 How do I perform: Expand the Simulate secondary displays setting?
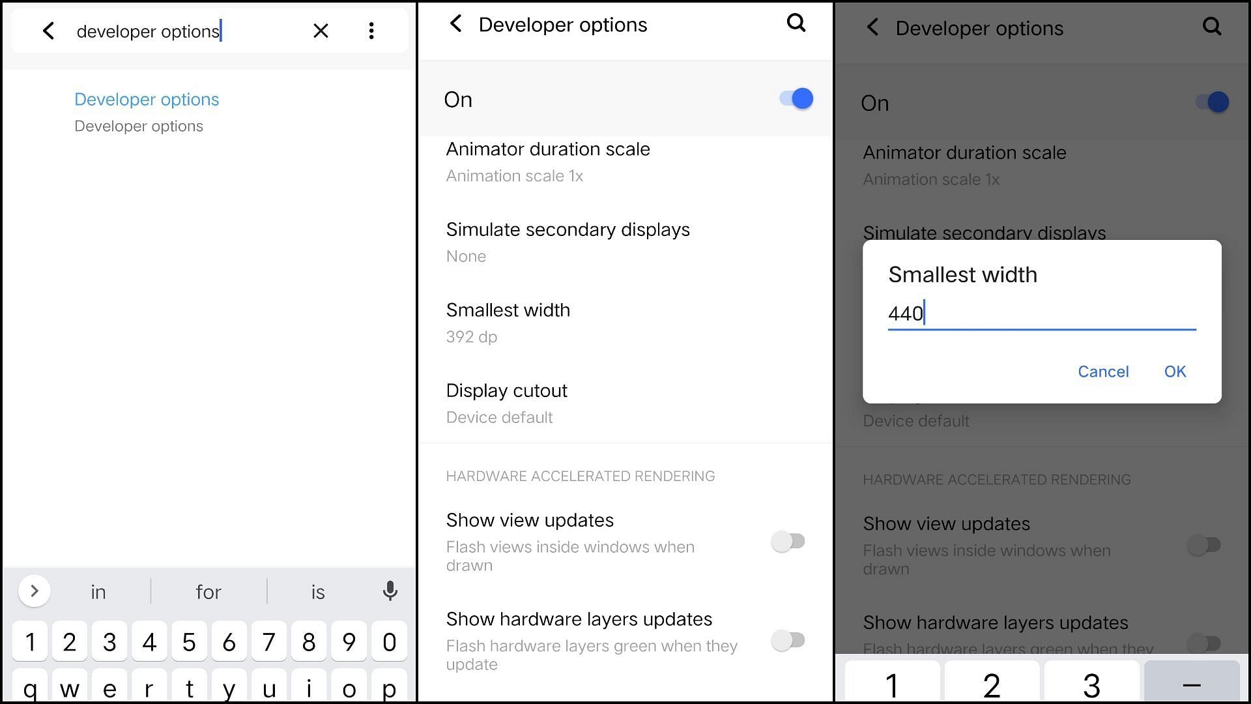point(625,242)
